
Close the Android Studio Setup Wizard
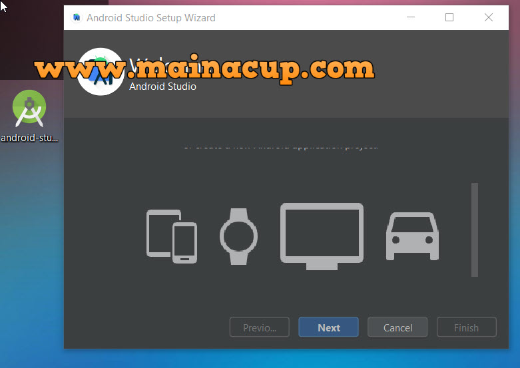pos(488,17)
